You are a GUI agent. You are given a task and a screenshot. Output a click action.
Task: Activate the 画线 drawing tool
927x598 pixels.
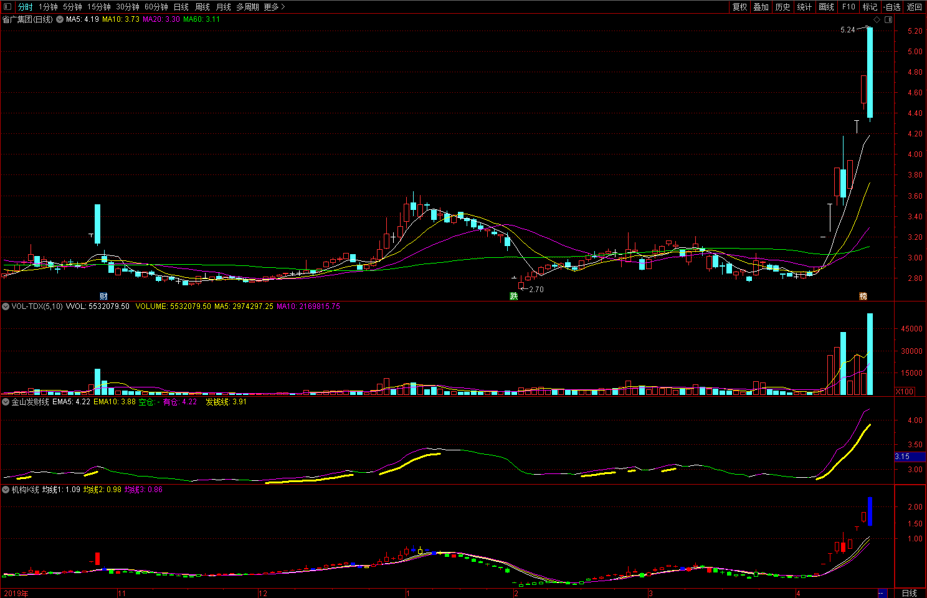(826, 7)
